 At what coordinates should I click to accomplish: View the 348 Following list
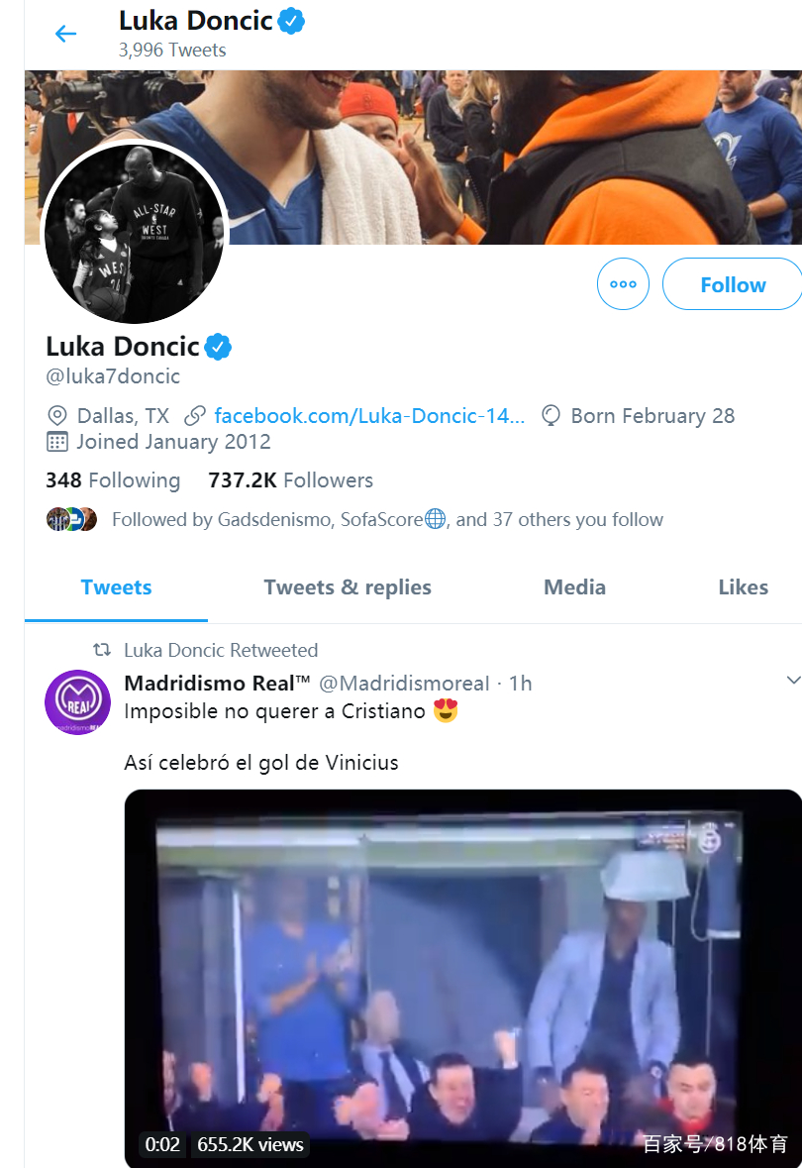pyautogui.click(x=113, y=480)
